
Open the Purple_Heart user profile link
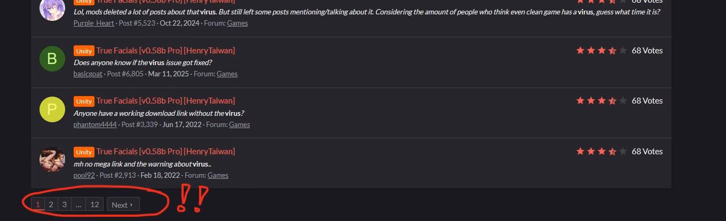point(93,23)
